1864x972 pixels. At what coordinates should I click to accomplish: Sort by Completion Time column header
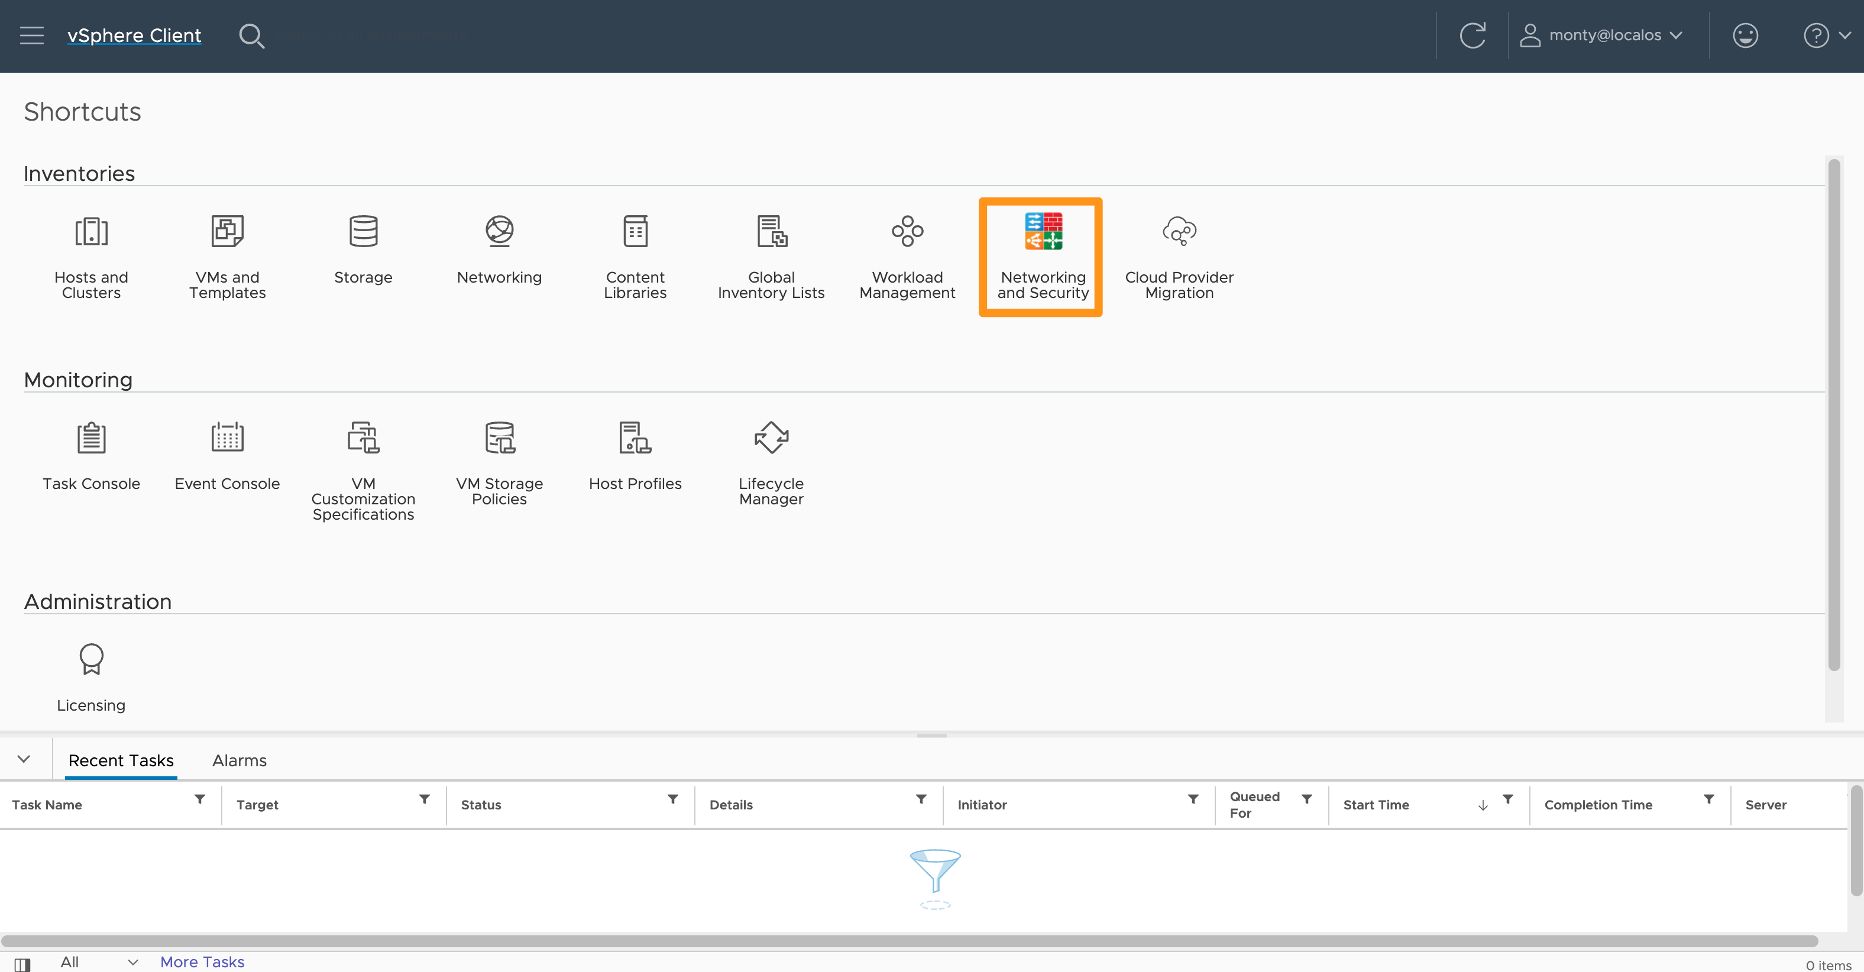[1598, 805]
